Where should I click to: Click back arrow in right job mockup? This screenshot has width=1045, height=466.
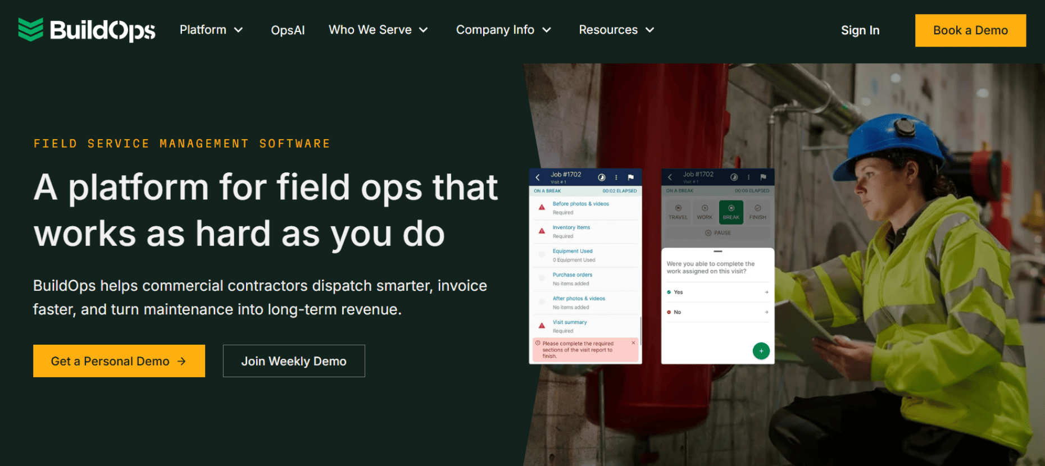tap(670, 177)
